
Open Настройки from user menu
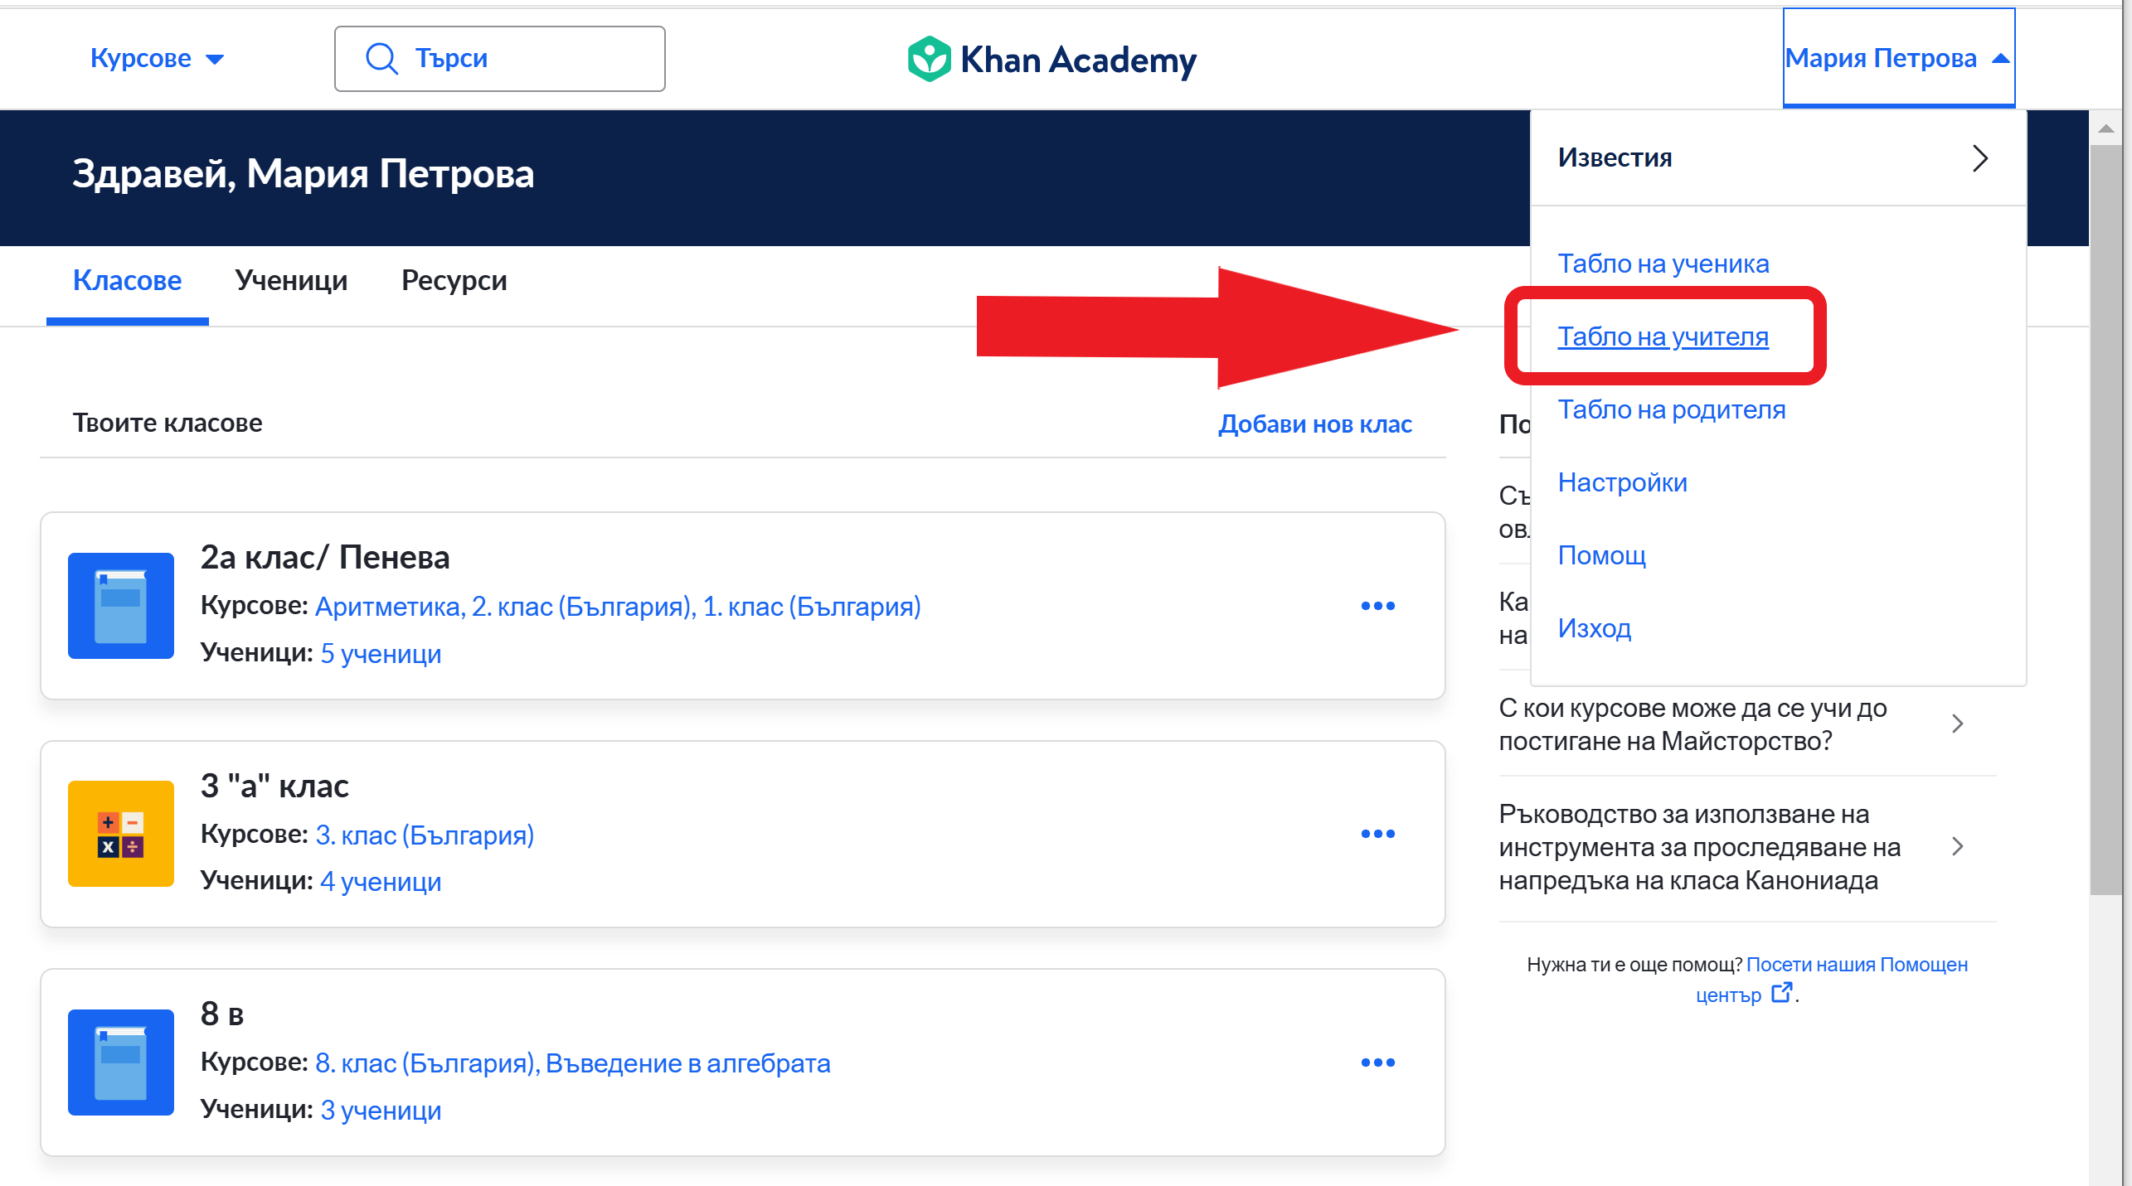click(1623, 482)
